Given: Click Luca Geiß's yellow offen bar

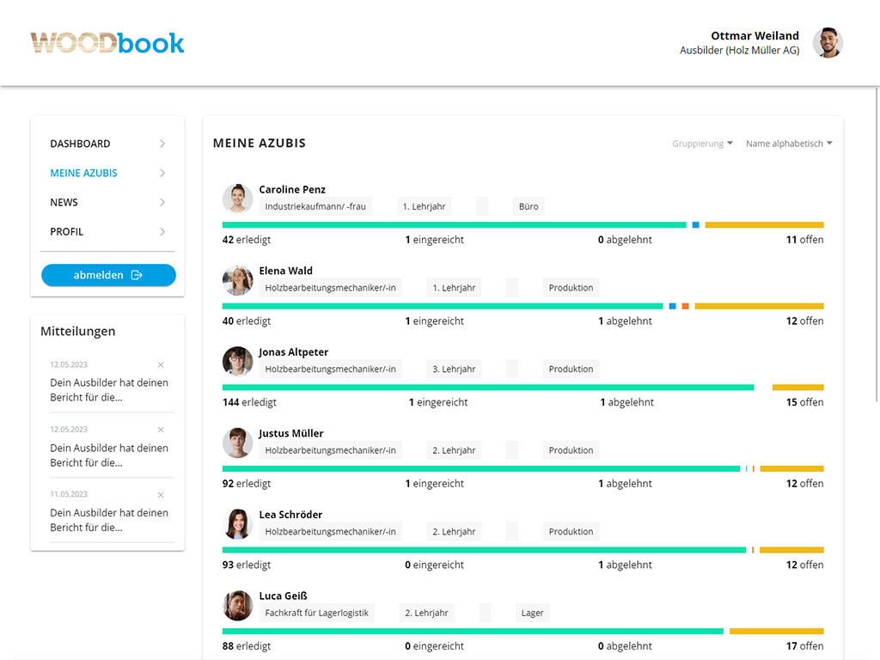Looking at the screenshot, I should (777, 632).
